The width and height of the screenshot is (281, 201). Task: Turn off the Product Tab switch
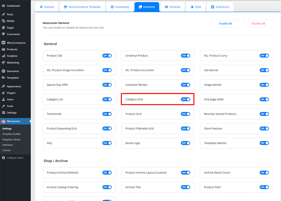point(107,56)
